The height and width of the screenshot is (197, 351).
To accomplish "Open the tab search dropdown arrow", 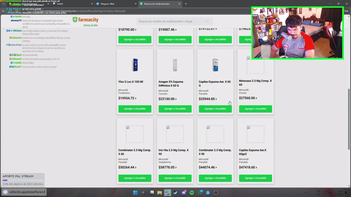I will [x=4, y=4].
